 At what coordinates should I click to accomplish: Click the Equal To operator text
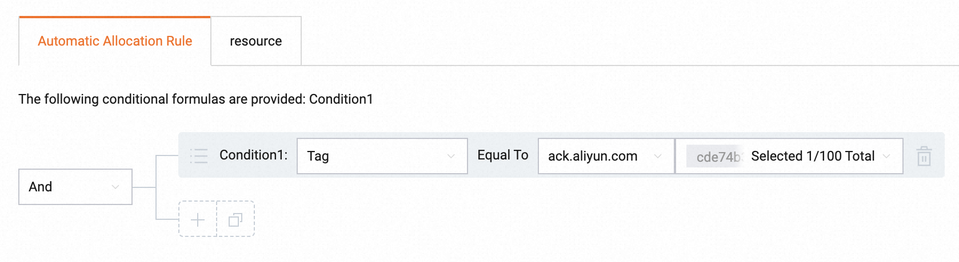(x=502, y=155)
